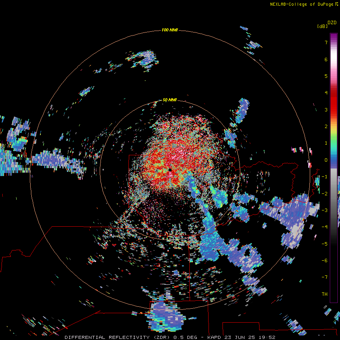Screen dimensions: 340x340
Task: Click the black radar site dot at center
Action: [x=170, y=170]
